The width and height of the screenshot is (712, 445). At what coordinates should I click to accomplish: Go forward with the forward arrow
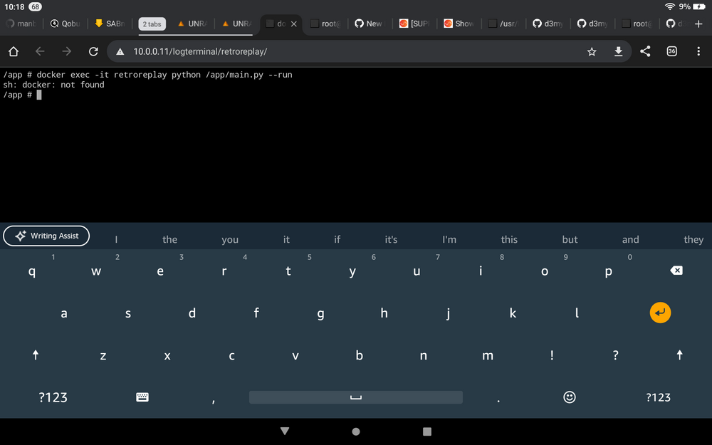click(67, 51)
